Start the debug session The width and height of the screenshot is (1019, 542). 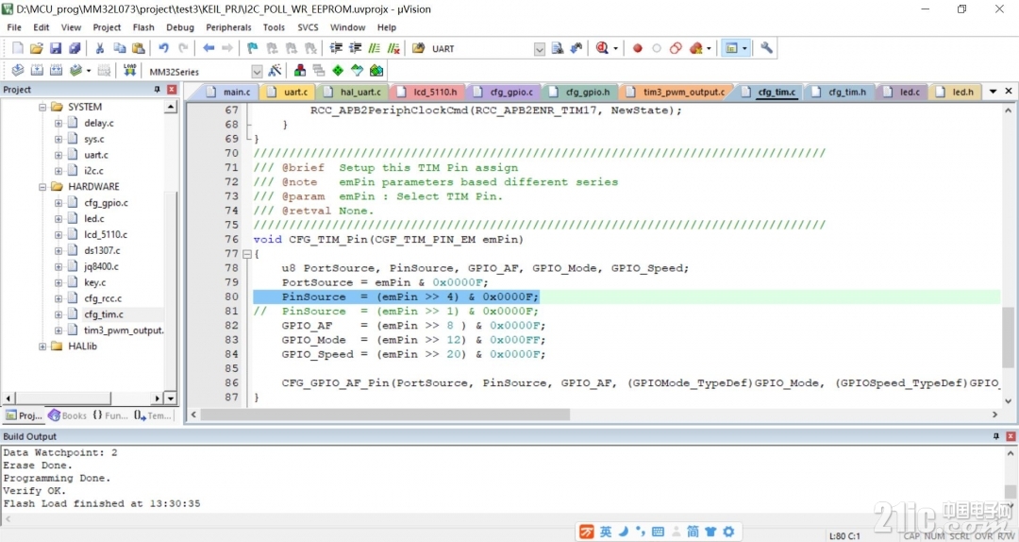coord(602,48)
